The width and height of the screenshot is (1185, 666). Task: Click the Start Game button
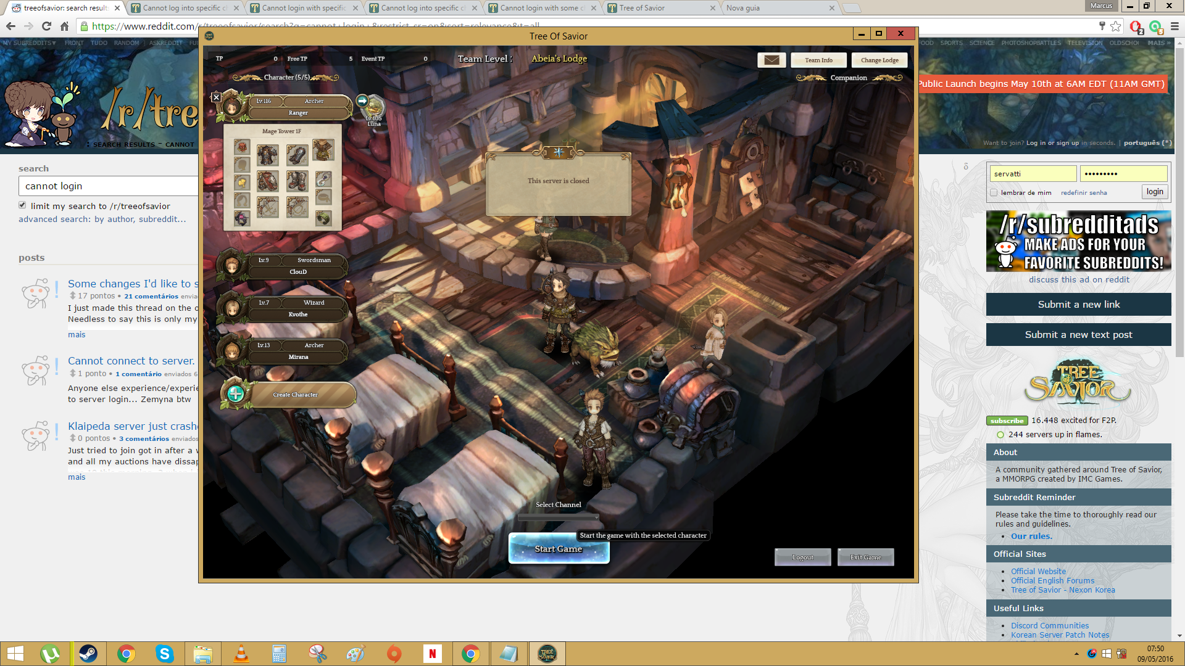click(559, 549)
